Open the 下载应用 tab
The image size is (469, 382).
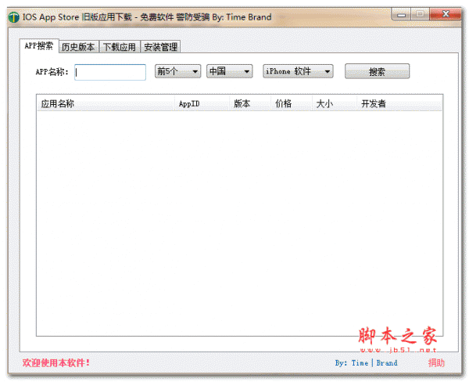[120, 47]
